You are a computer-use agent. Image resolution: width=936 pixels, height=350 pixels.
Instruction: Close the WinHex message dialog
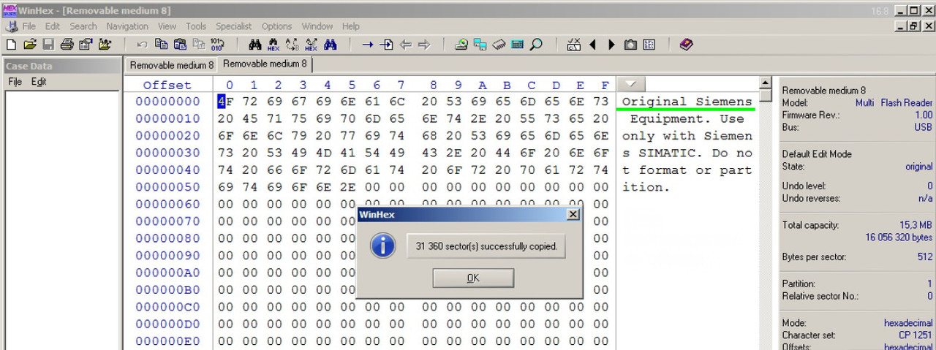(573, 214)
